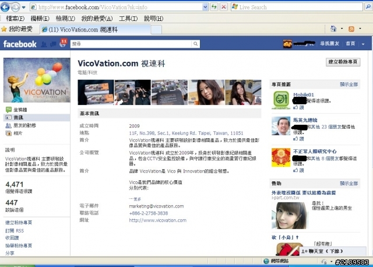Click the user profile picture in header
Screen dimensions: 373x267
287,44
